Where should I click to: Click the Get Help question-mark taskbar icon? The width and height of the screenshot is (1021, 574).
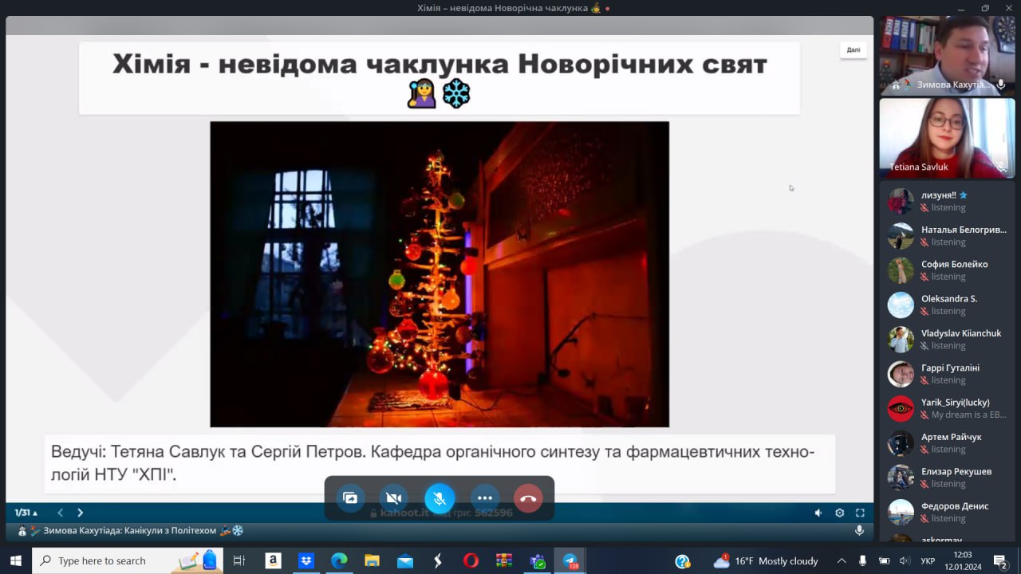683,560
